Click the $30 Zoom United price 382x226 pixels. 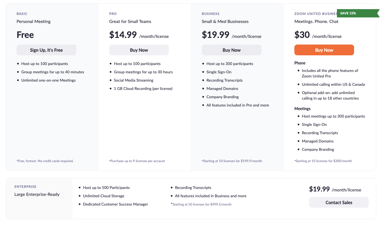(x=302, y=35)
